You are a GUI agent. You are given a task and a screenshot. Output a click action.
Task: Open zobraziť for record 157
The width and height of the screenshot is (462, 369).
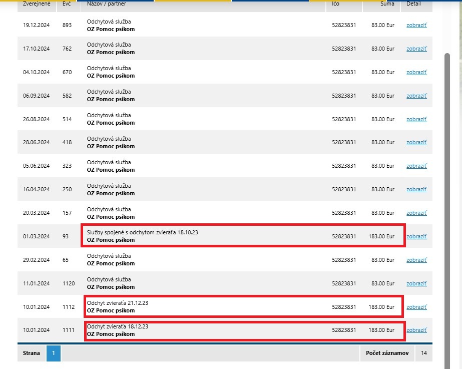(416, 213)
